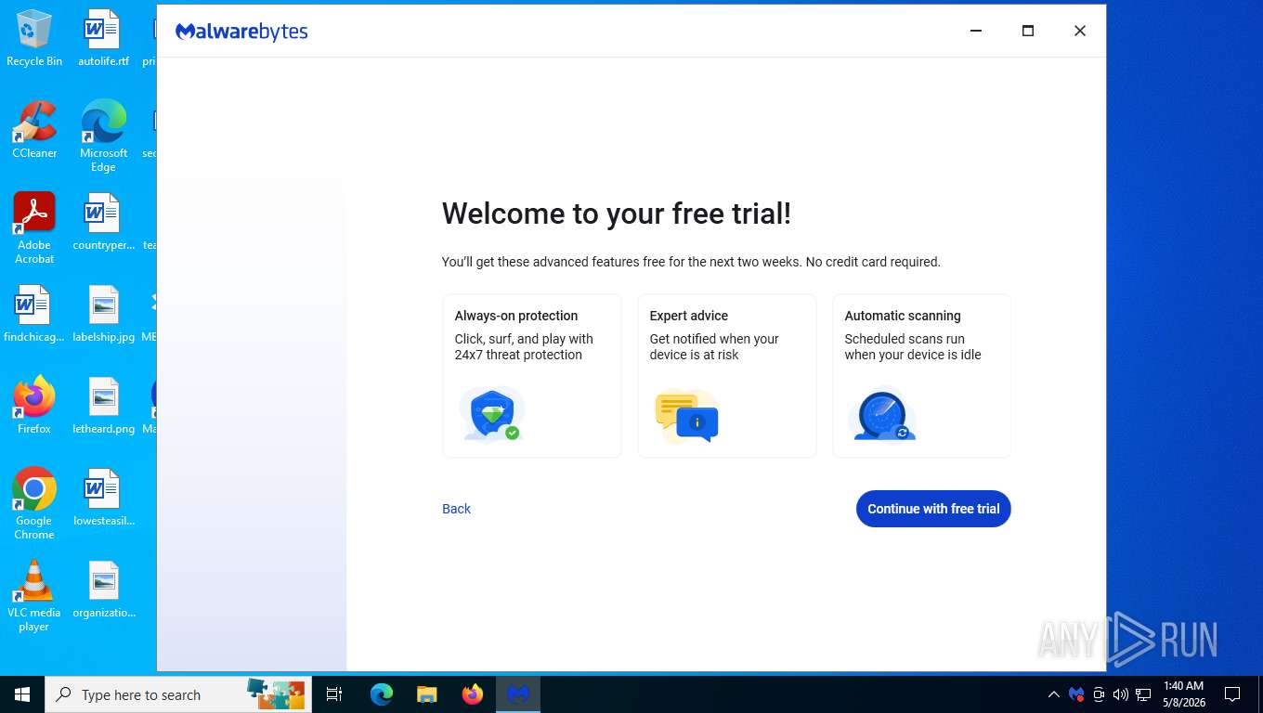The image size is (1263, 713).
Task: Go Back to the previous setup step
Action: [x=456, y=509]
